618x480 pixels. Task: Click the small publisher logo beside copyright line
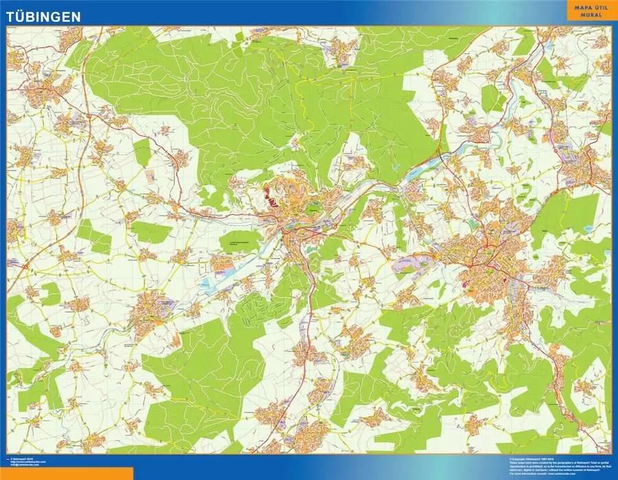pos(8,459)
